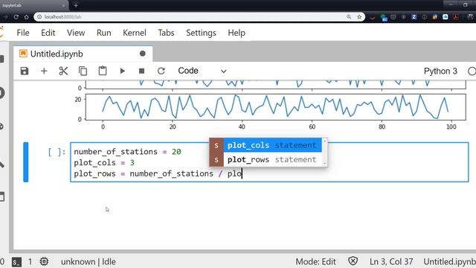Select the Untitled.ipynb notebook tab
This screenshot has width=476, height=268.
[83, 54]
